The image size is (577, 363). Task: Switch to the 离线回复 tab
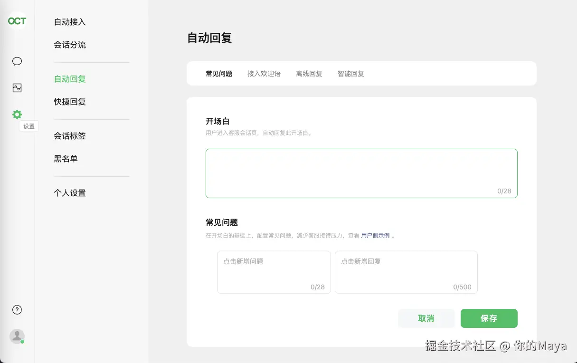pos(309,74)
